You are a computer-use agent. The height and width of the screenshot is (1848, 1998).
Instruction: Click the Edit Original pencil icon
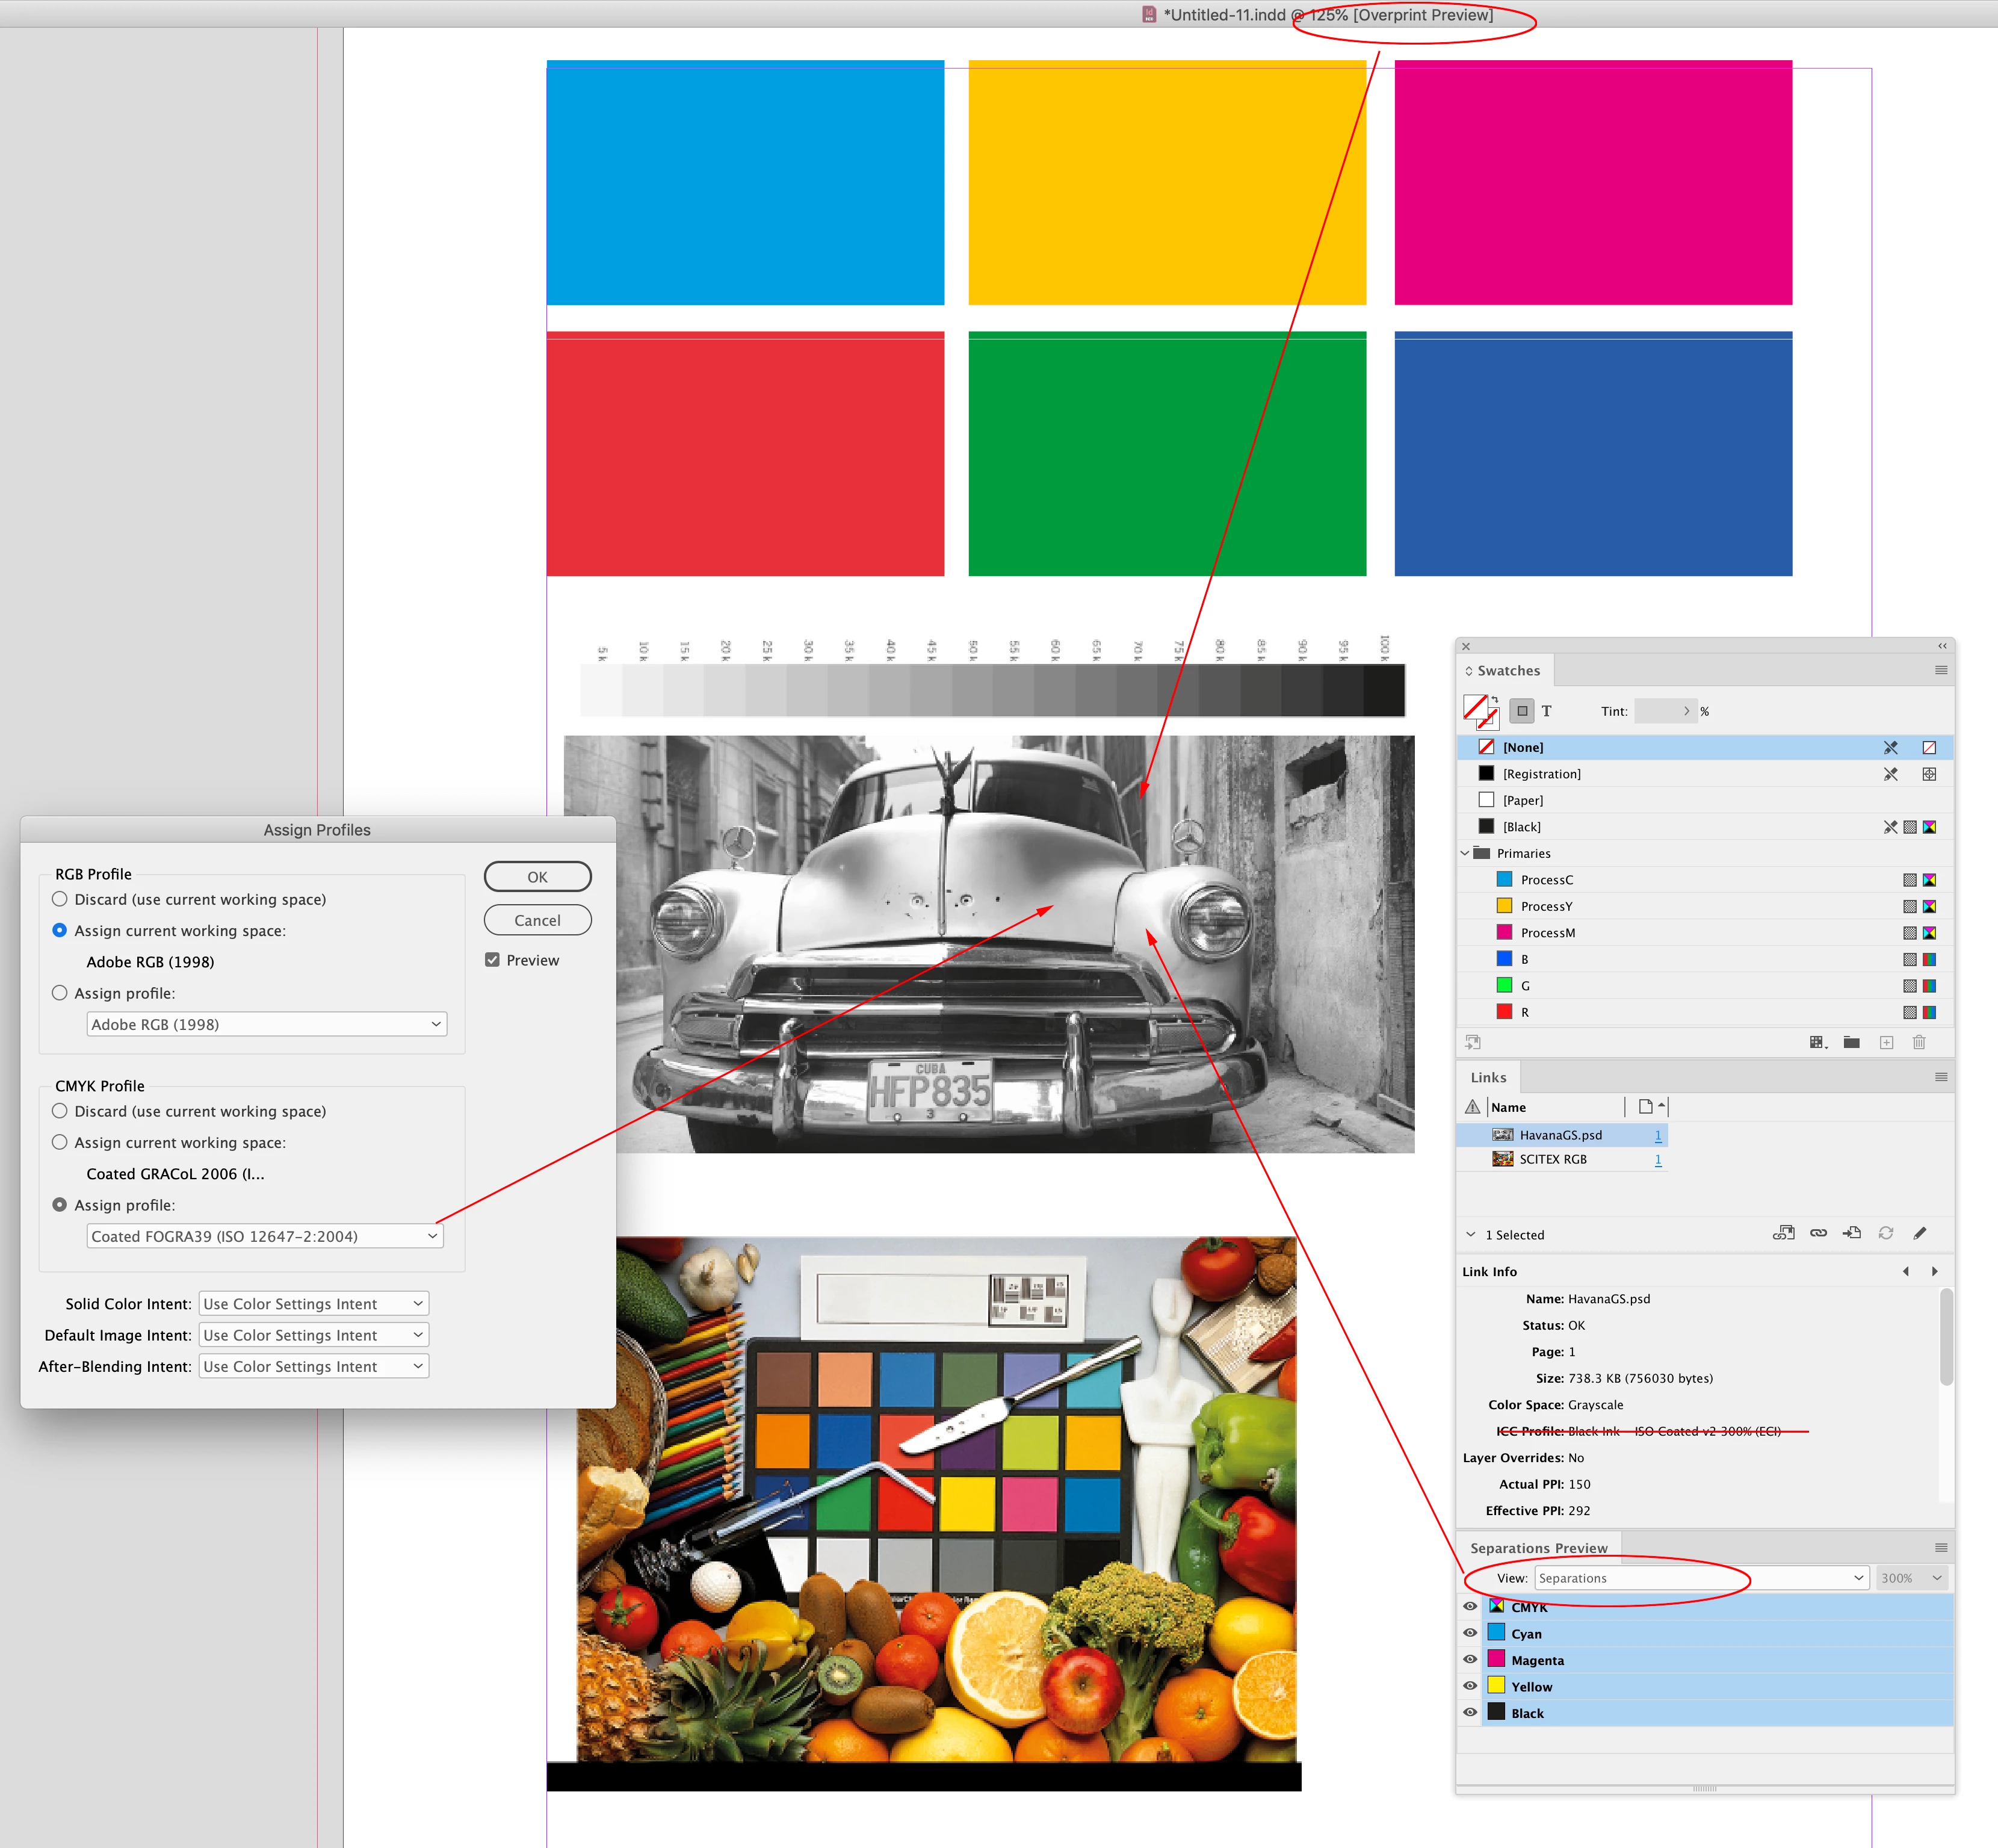click(x=1919, y=1233)
